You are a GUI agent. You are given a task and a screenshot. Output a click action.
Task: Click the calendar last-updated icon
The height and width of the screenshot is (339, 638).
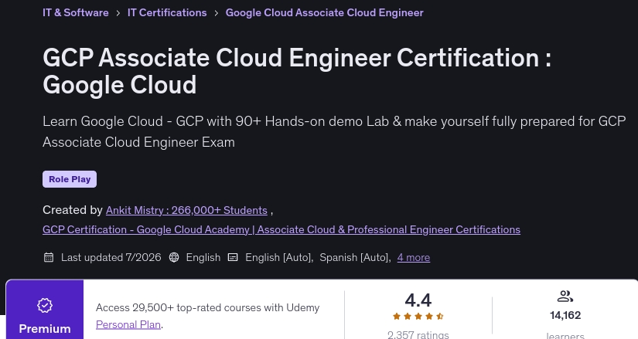pos(49,257)
